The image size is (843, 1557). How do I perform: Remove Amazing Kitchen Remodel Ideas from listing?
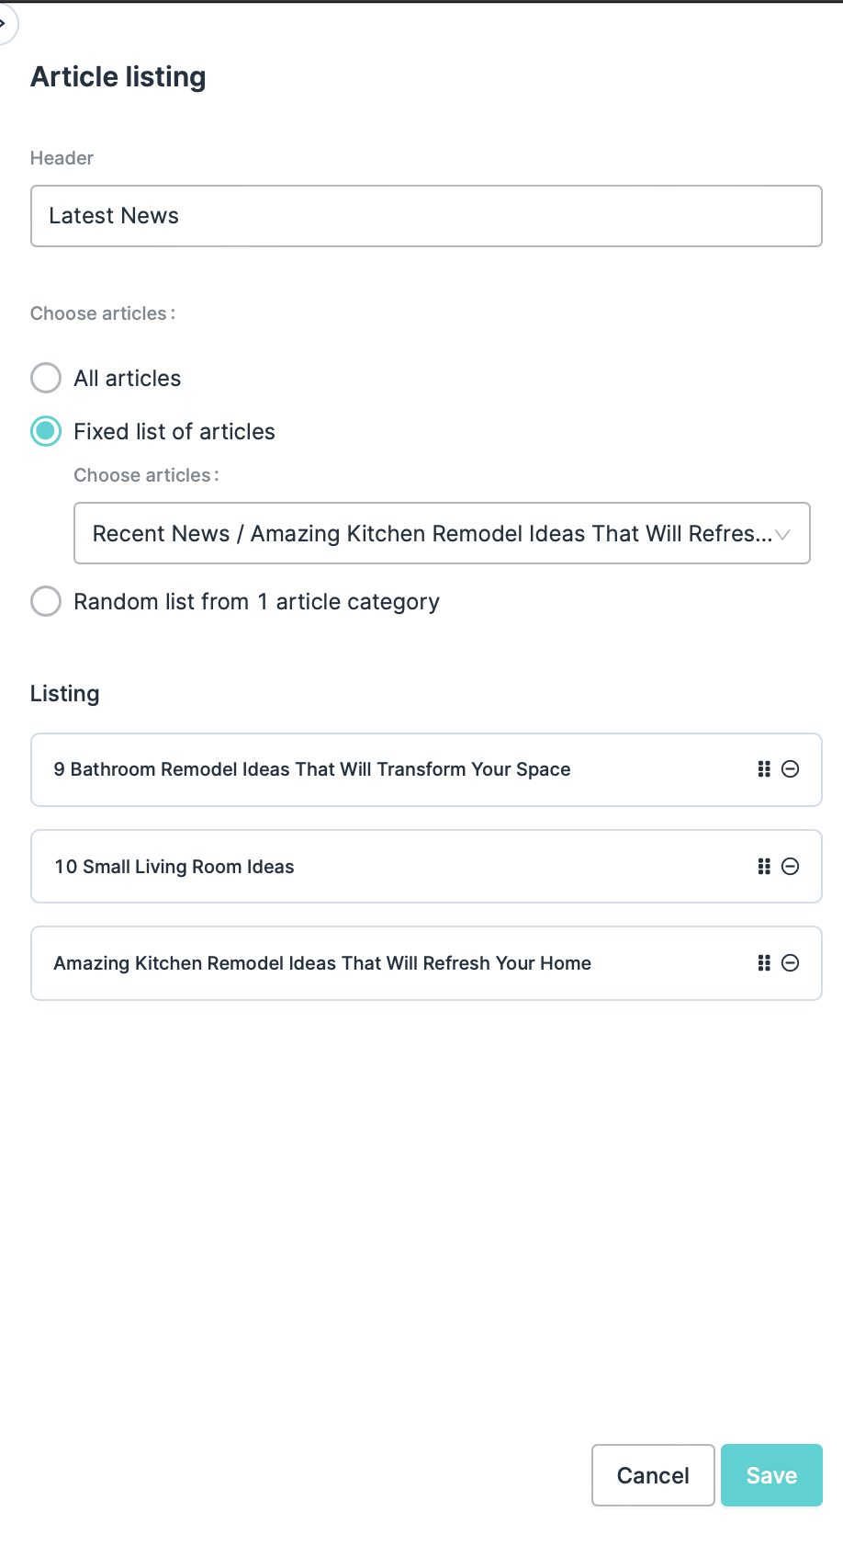790,963
